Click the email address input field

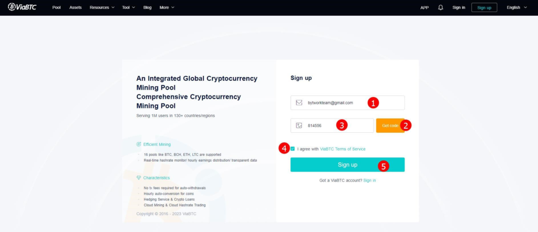click(347, 102)
